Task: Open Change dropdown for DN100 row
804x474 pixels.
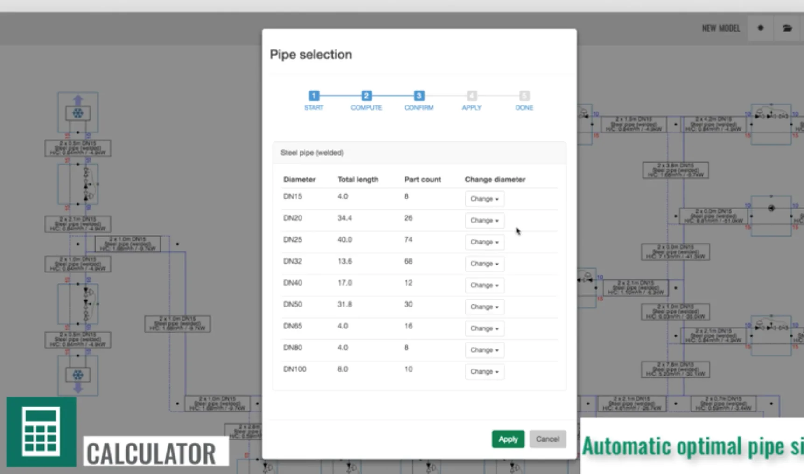Action: coord(484,372)
